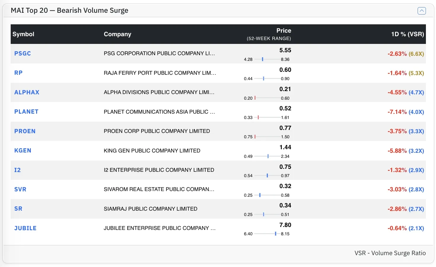Click company name I2 ENTERPRISE PUBLIC COMPANY LIMITED
The width and height of the screenshot is (436, 267).
click(x=159, y=170)
